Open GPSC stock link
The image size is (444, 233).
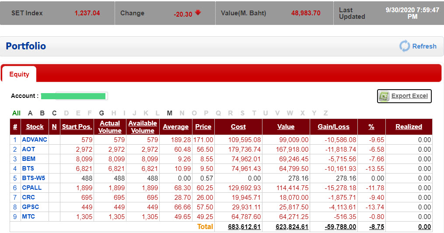tap(31, 207)
